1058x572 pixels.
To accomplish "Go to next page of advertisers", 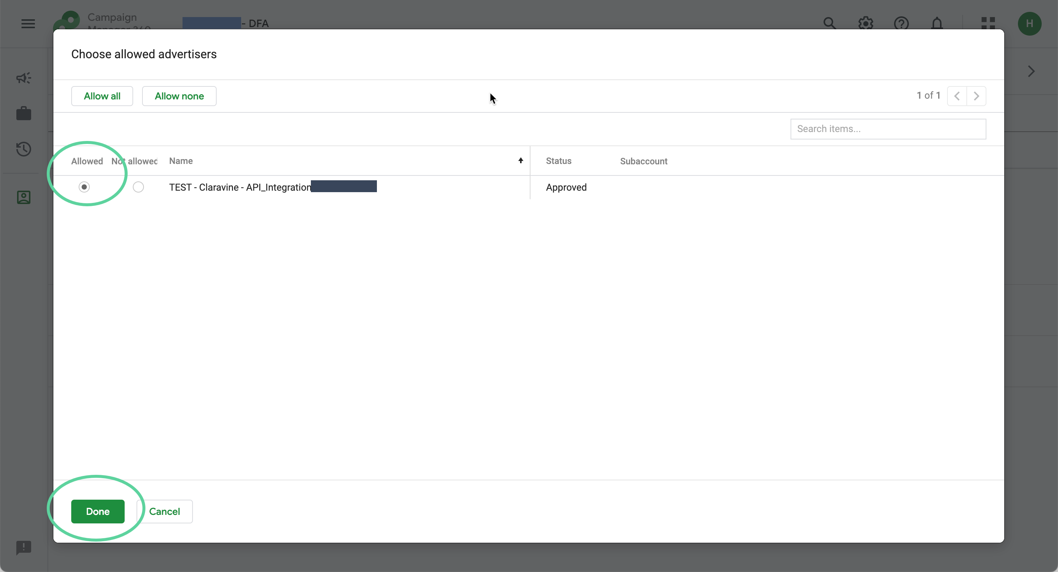I will [976, 96].
